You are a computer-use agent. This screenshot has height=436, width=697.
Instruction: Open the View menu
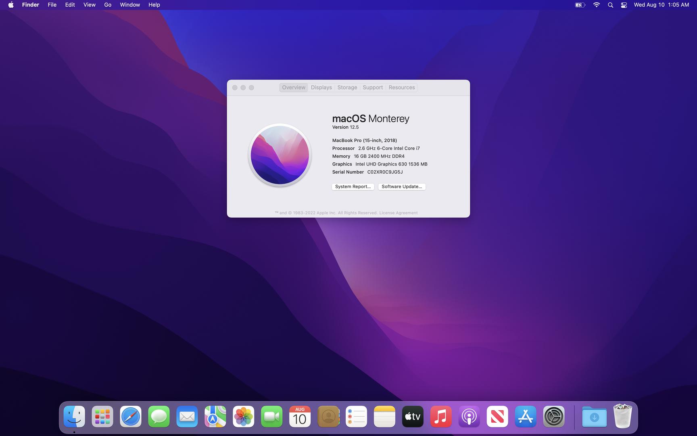pyautogui.click(x=90, y=5)
